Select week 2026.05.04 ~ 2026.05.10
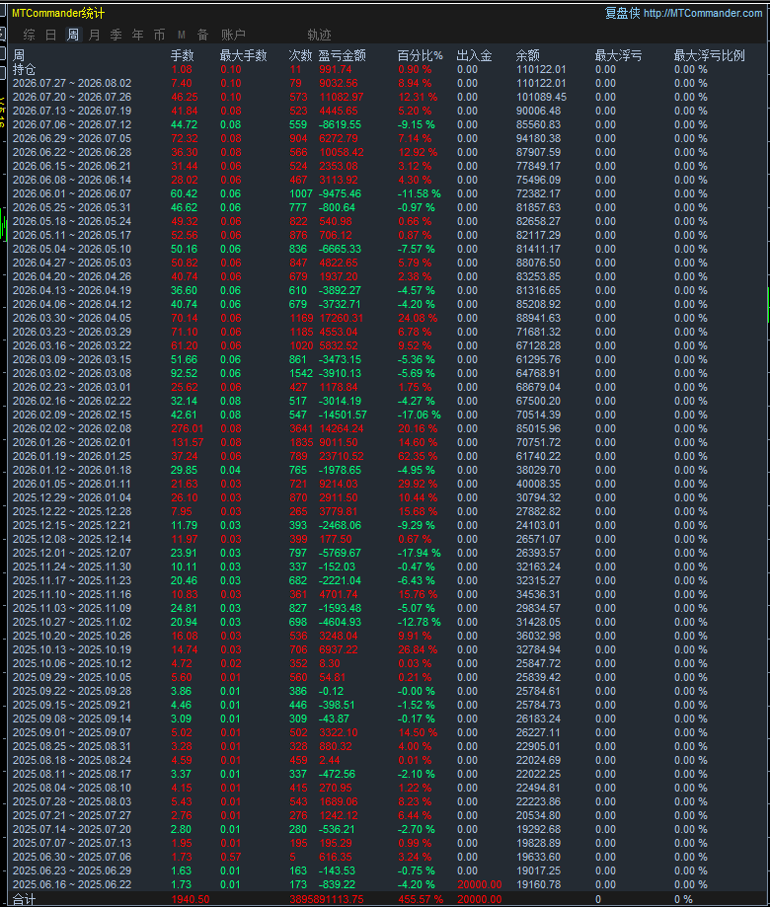 click(72, 249)
